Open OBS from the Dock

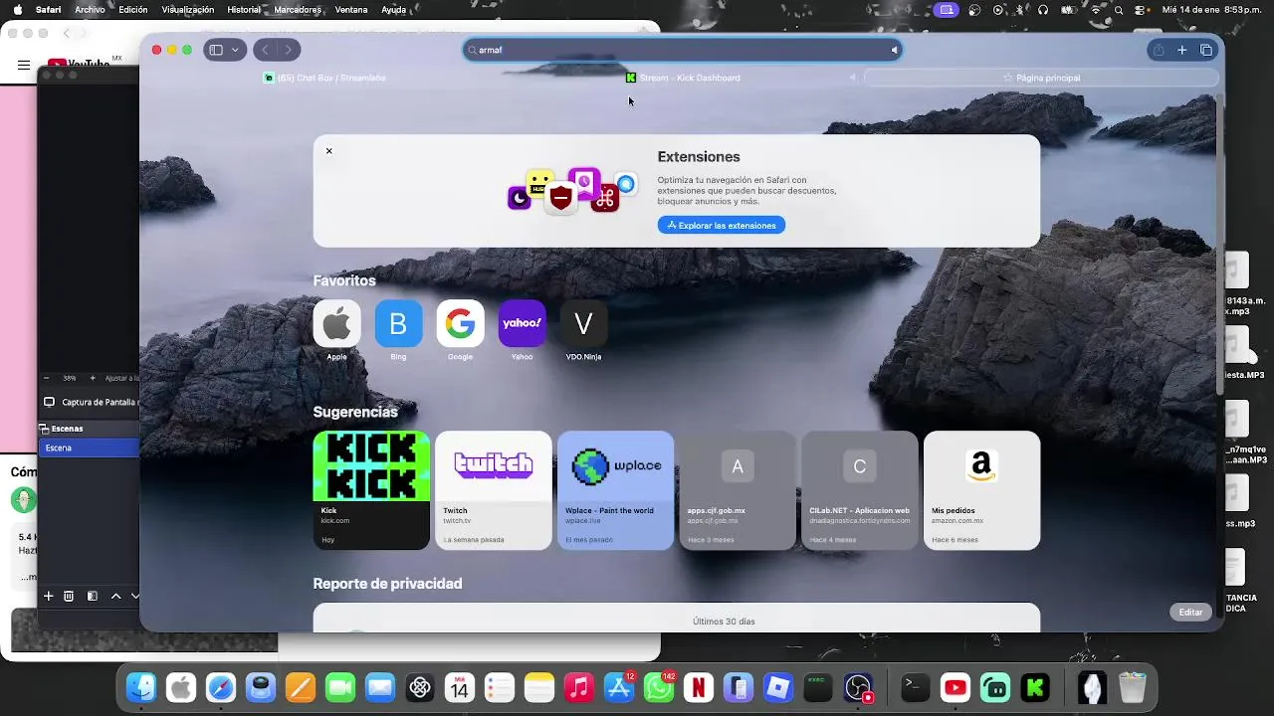click(858, 687)
